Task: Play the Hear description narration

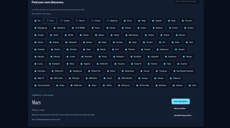Action: click(181, 101)
